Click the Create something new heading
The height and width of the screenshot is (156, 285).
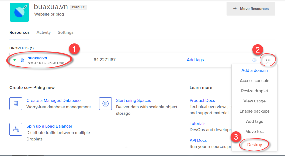tap(32, 88)
